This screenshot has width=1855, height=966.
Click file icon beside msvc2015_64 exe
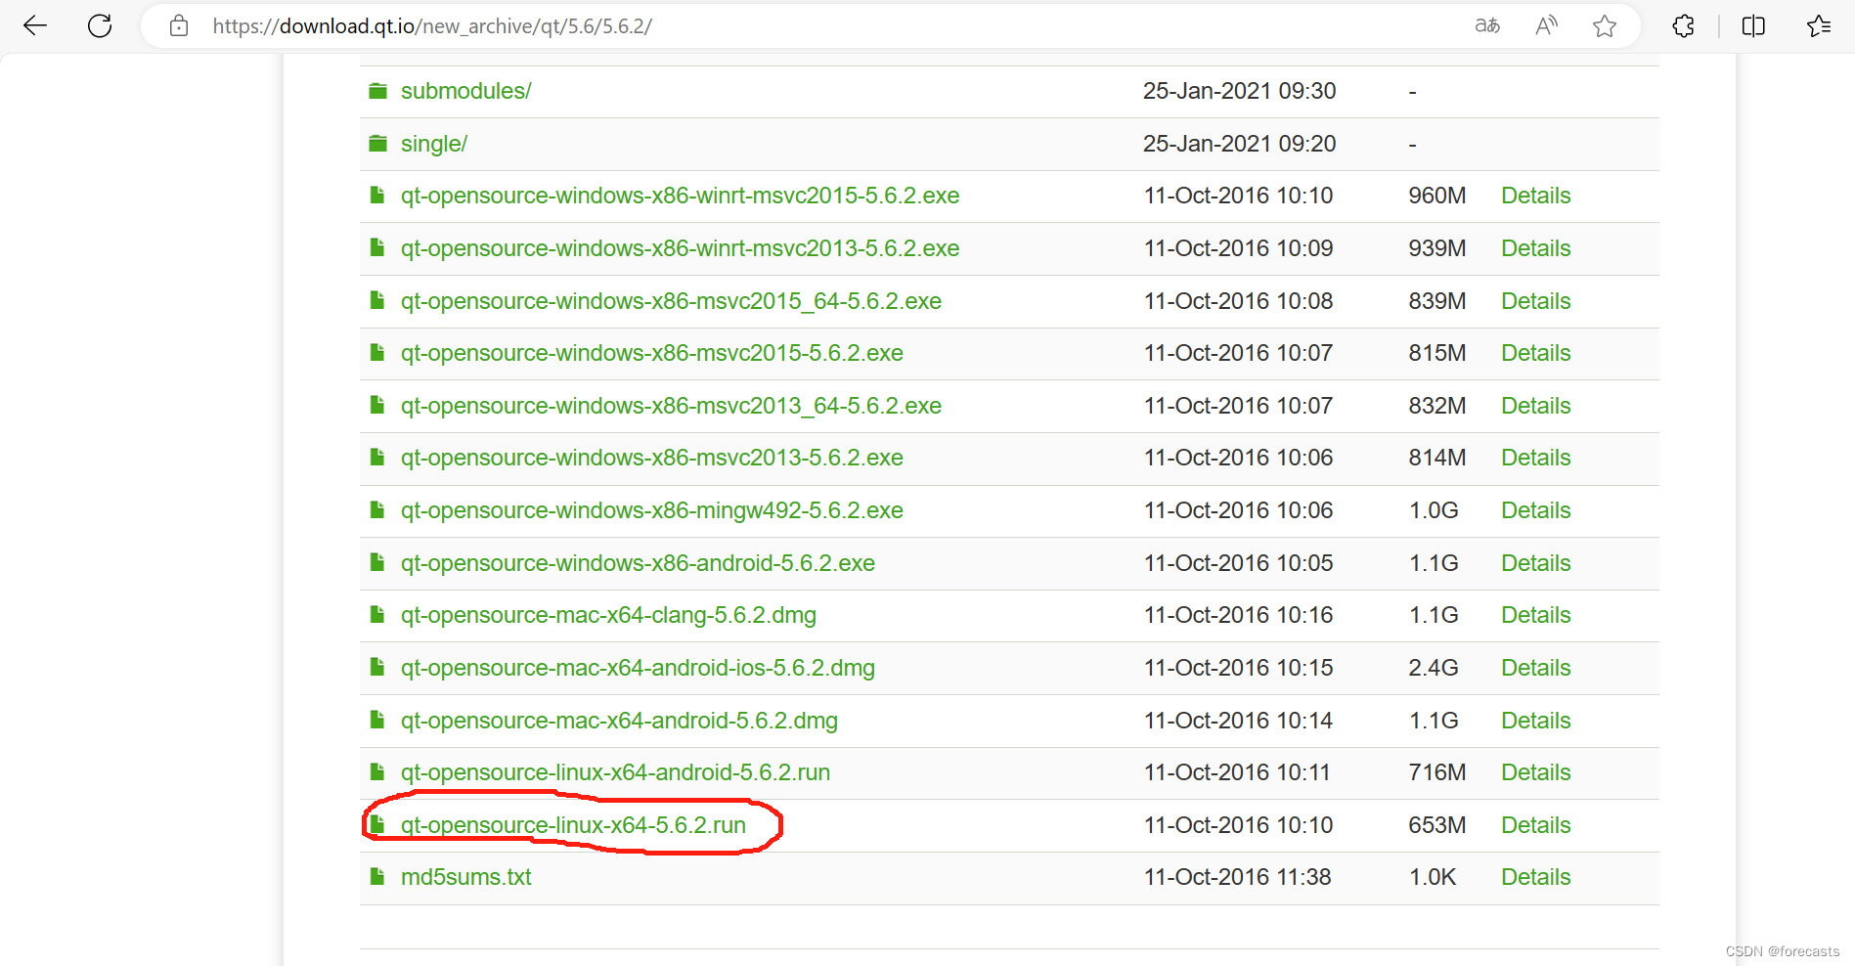coord(376,301)
